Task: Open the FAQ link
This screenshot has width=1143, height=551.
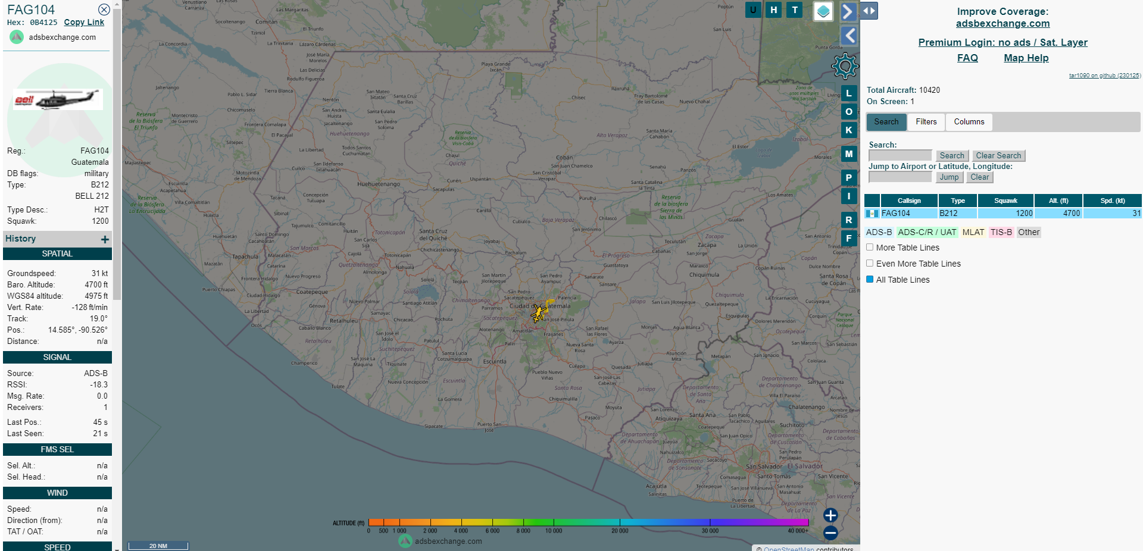Action: click(967, 58)
